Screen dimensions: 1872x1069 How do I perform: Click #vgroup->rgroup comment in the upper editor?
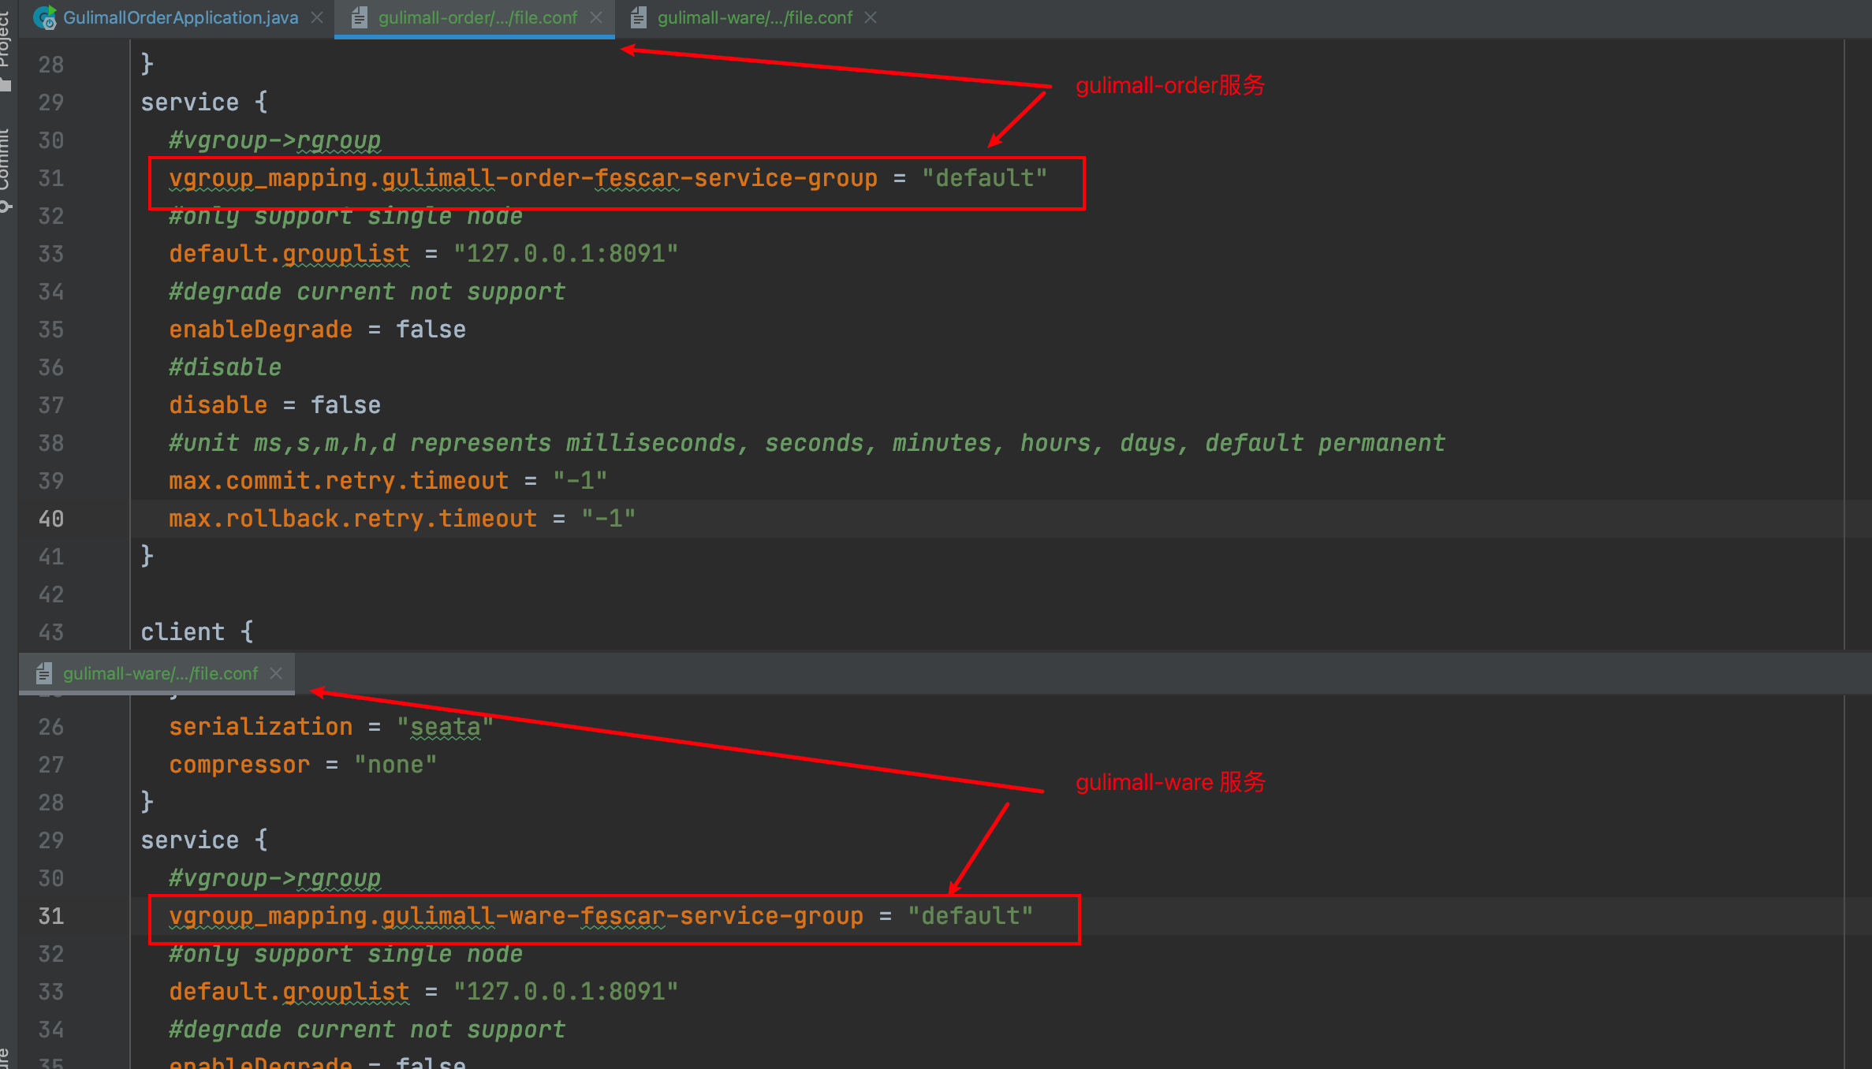click(x=274, y=140)
